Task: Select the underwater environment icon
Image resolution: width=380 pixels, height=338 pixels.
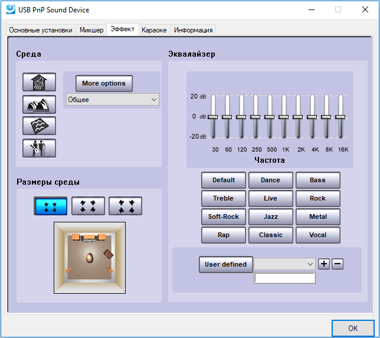Action: [39, 126]
